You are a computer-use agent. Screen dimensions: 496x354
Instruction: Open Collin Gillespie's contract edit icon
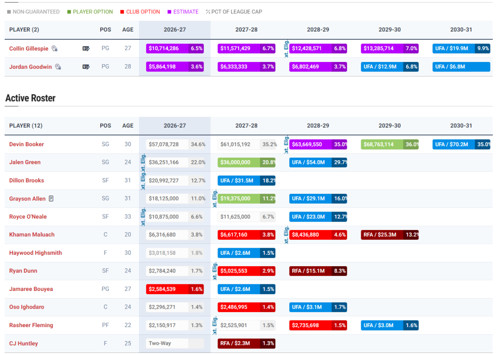[86, 49]
